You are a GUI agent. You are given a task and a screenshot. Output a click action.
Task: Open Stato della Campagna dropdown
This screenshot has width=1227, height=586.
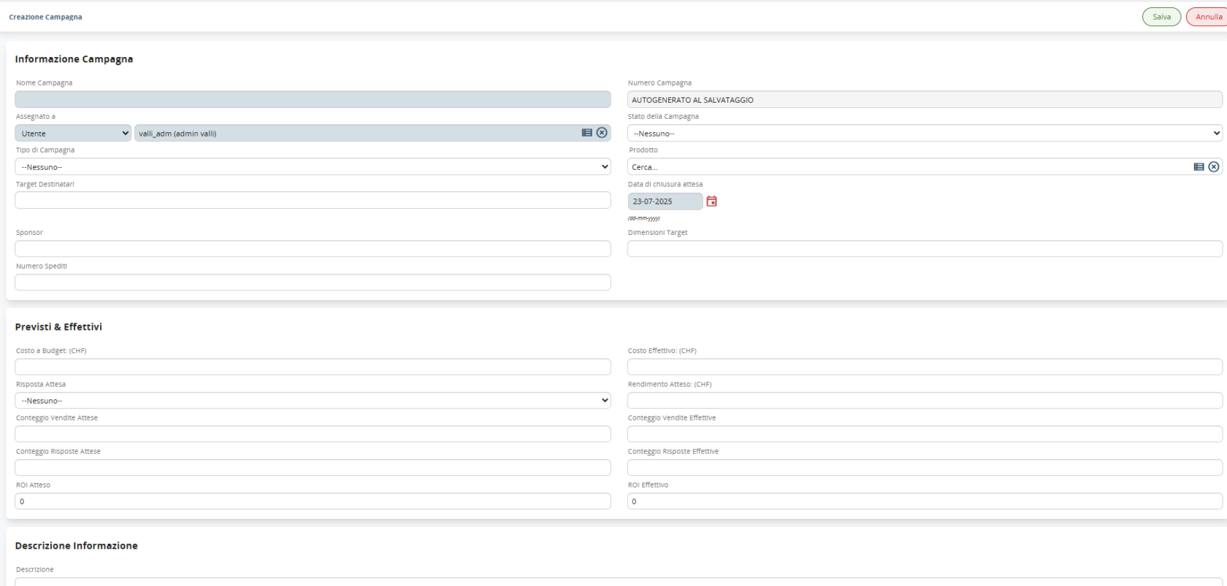[x=924, y=134]
